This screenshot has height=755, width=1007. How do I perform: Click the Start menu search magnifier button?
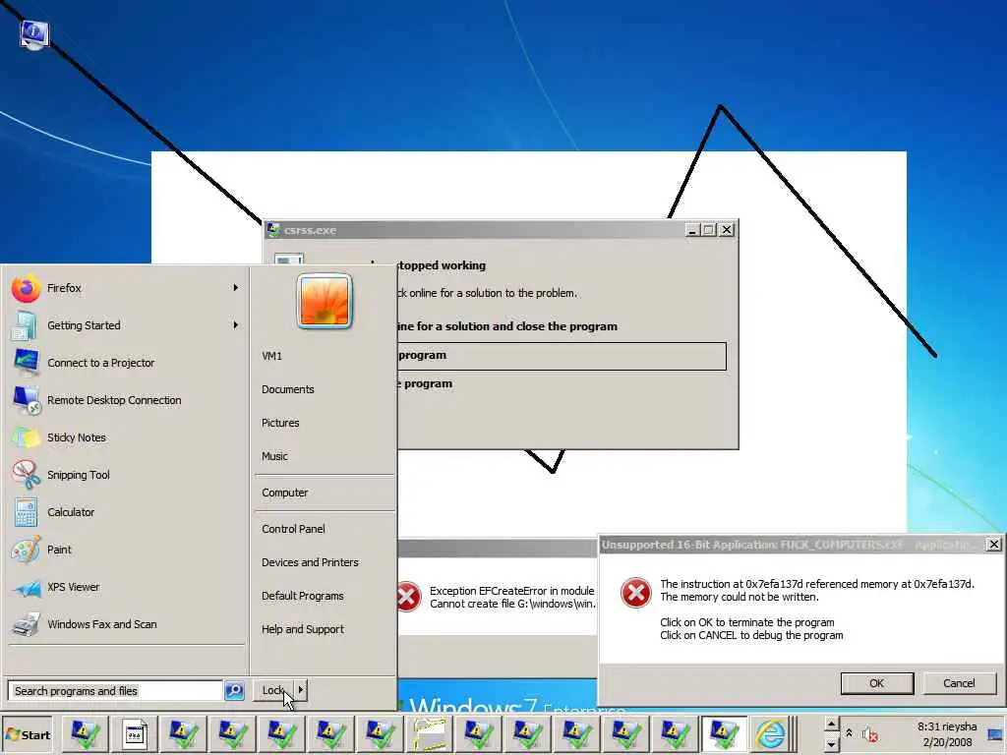234,691
